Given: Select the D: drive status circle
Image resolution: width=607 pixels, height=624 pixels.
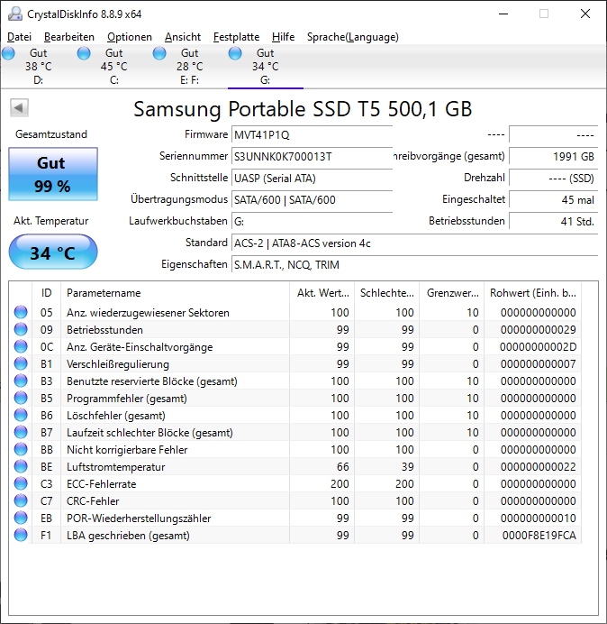Looking at the screenshot, I should tap(8, 53).
